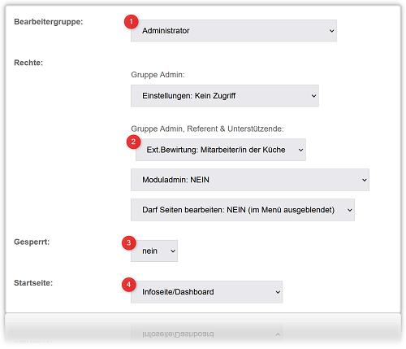Click the red number 3 marker
Screen dimensions: 406x349
pos(129,242)
